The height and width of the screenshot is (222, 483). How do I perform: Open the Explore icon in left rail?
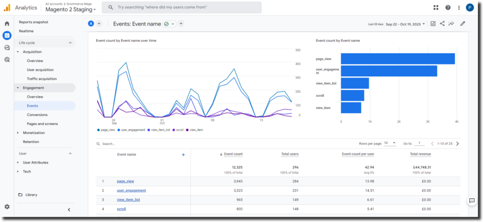point(7,48)
